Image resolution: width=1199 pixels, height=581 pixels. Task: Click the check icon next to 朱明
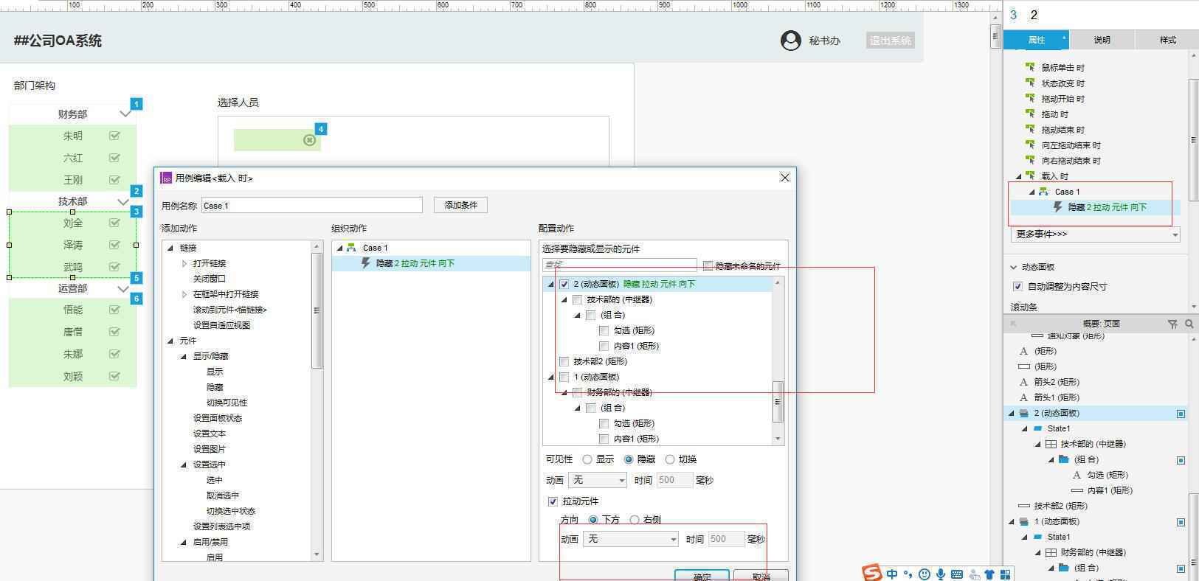pyautogui.click(x=114, y=136)
